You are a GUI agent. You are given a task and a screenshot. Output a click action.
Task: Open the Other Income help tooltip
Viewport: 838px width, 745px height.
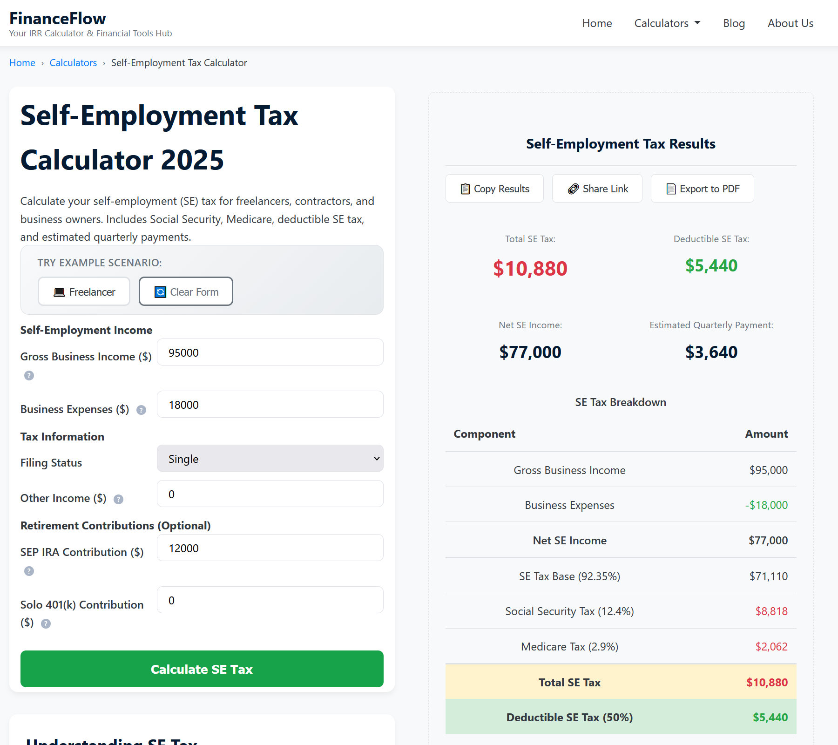pyautogui.click(x=118, y=499)
